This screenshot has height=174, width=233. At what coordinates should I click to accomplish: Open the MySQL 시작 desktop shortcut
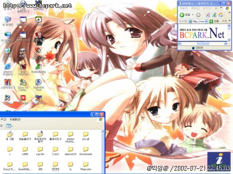click(x=23, y=37)
